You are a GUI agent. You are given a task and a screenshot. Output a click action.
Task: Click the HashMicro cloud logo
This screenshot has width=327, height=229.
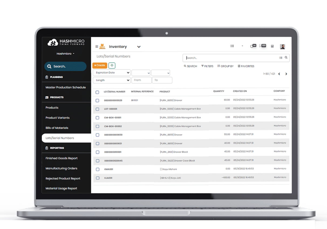pyautogui.click(x=53, y=42)
